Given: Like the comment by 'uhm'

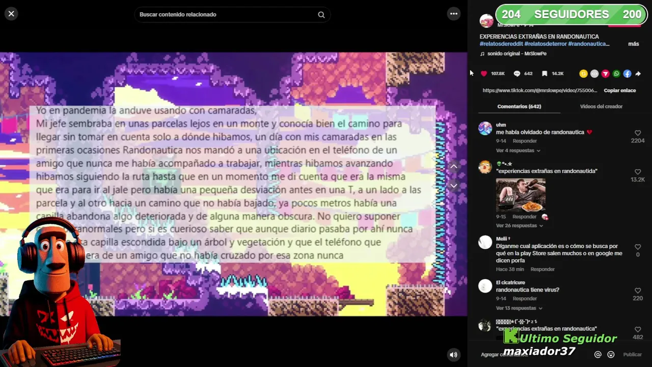Looking at the screenshot, I should (638, 133).
